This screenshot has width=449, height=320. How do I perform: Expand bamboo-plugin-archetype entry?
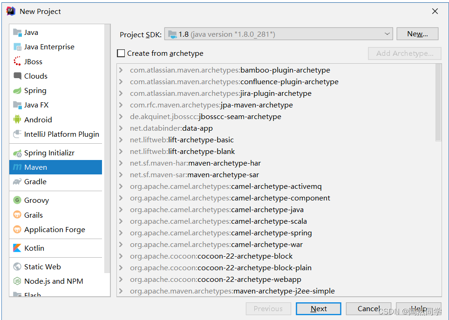click(x=121, y=70)
